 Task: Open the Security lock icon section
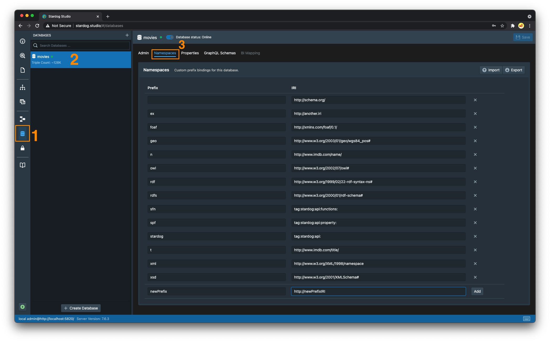[x=23, y=148]
